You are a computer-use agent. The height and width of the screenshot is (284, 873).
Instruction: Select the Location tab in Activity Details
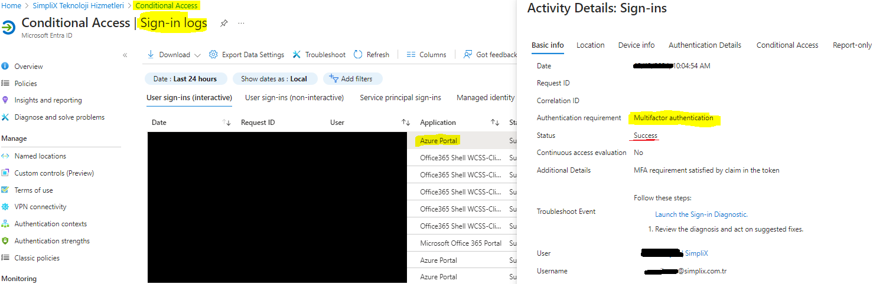(590, 45)
